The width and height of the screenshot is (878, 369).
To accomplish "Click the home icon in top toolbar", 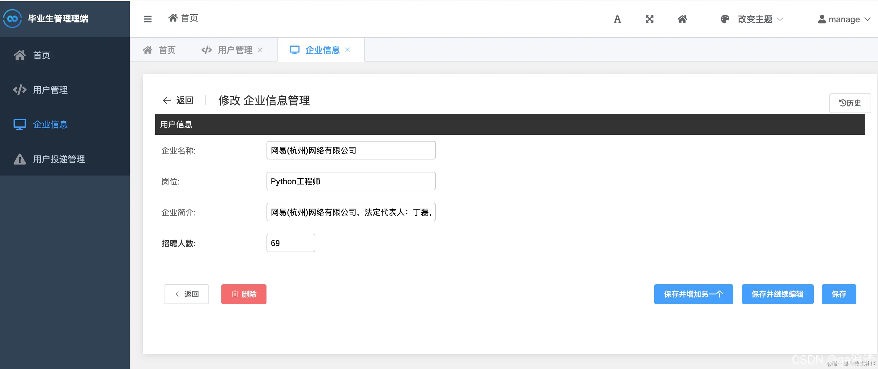I will [x=682, y=19].
